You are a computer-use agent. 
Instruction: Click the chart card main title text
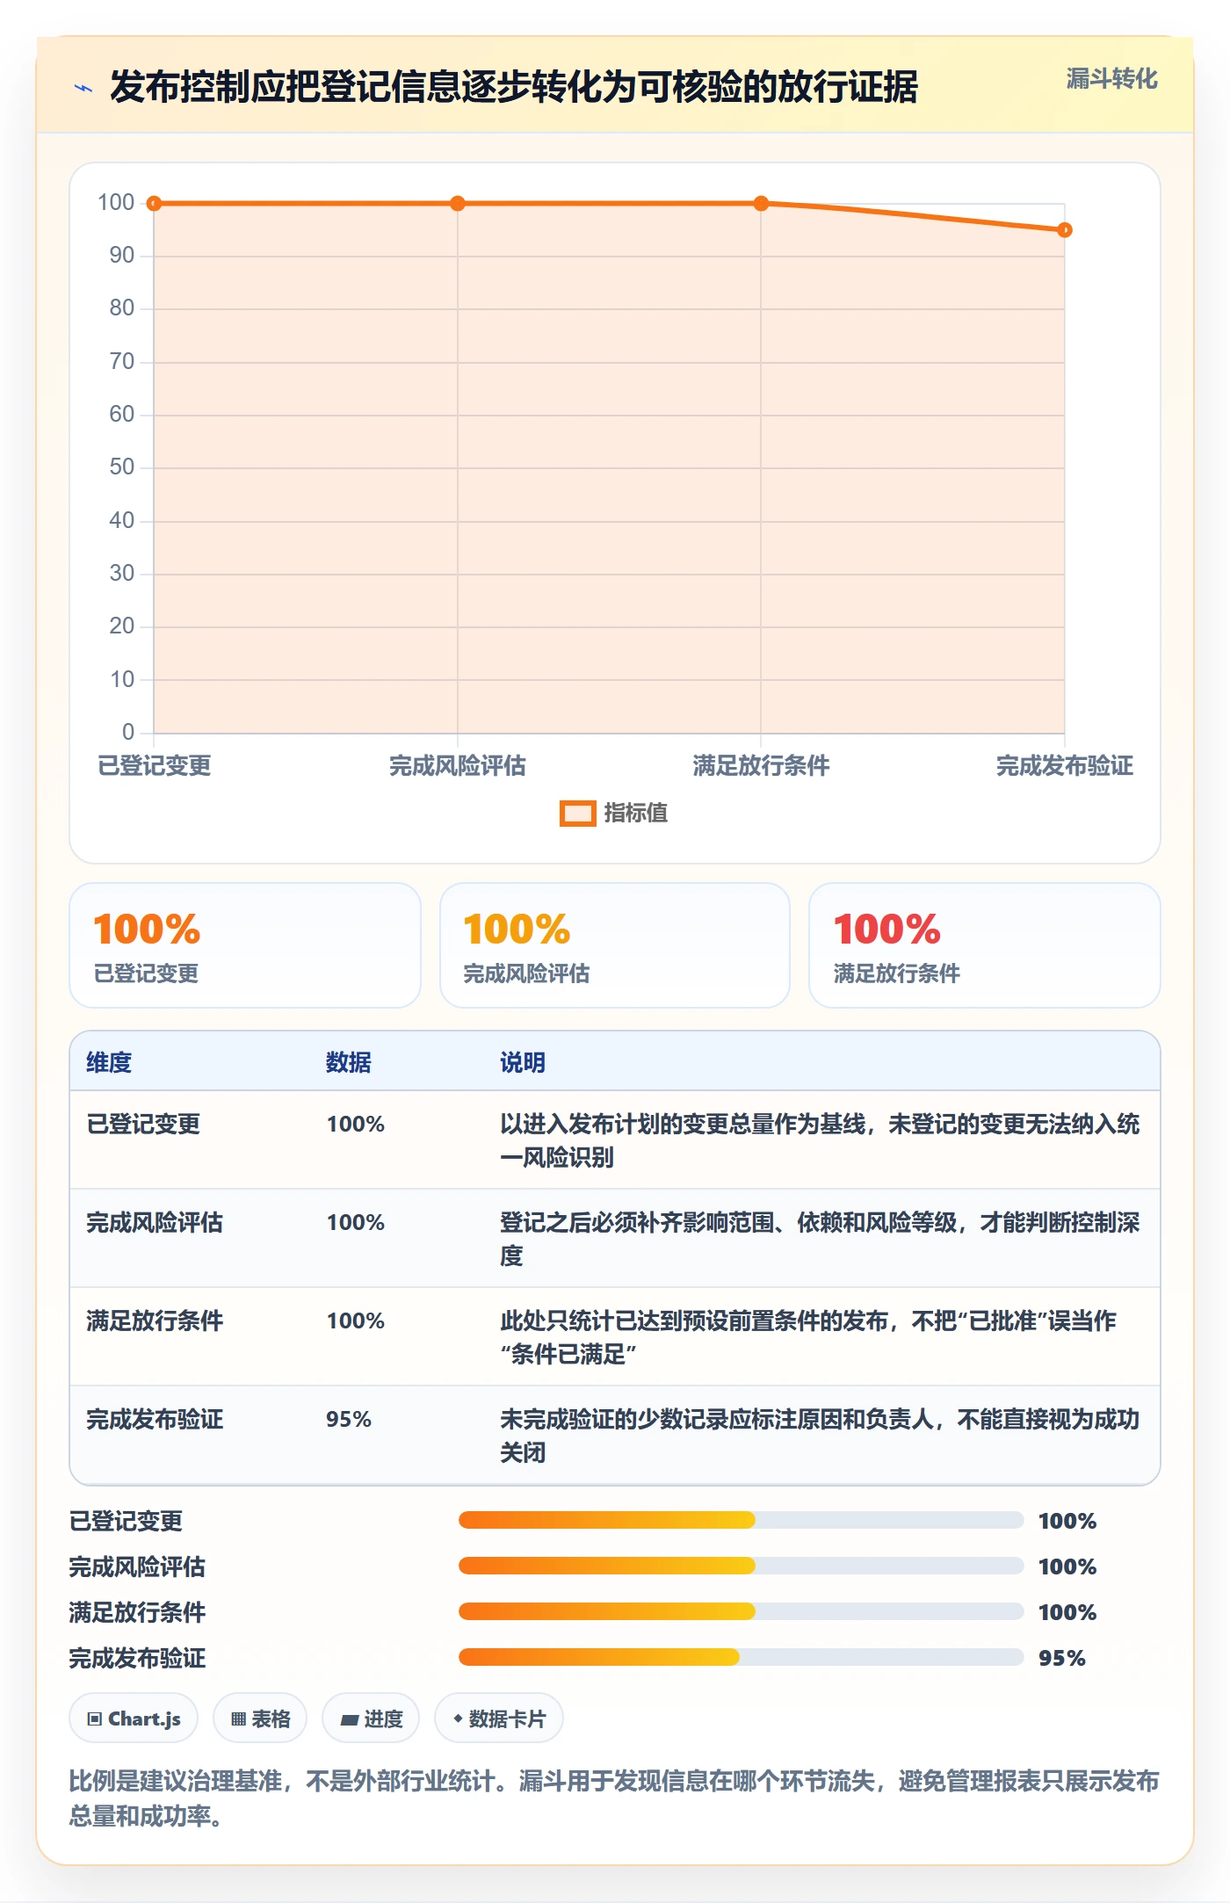[514, 87]
